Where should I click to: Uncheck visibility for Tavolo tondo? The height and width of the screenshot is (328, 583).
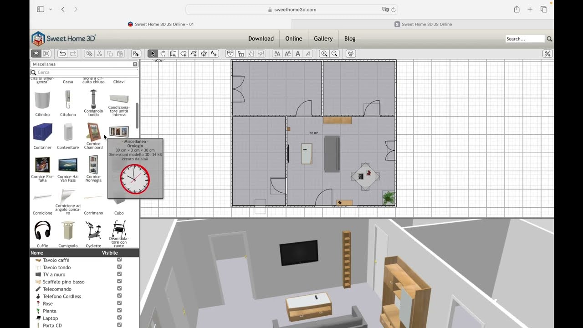click(x=119, y=267)
